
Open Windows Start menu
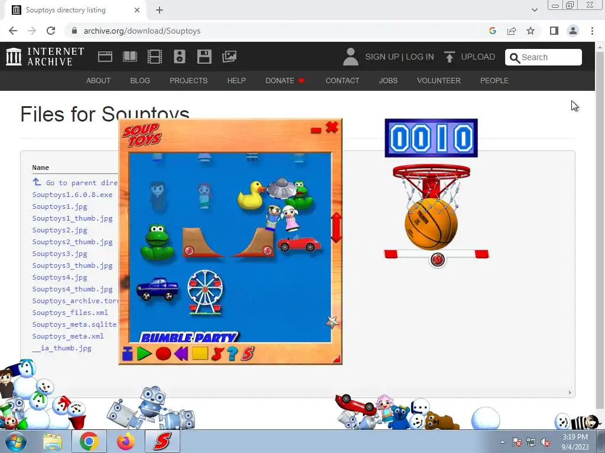pos(15,441)
